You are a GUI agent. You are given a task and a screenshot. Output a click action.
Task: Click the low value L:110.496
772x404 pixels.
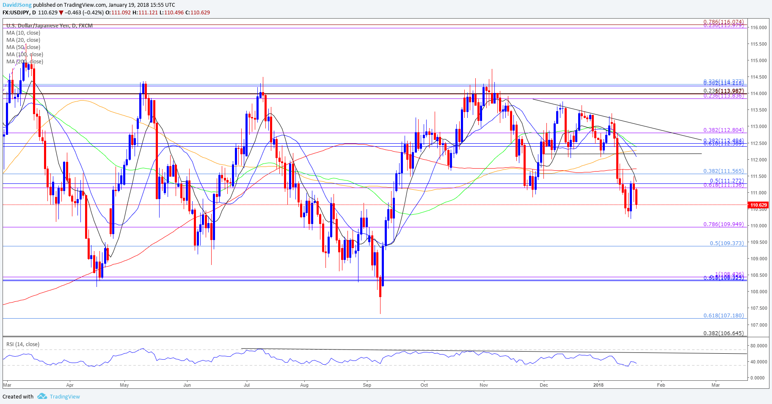tap(172, 13)
